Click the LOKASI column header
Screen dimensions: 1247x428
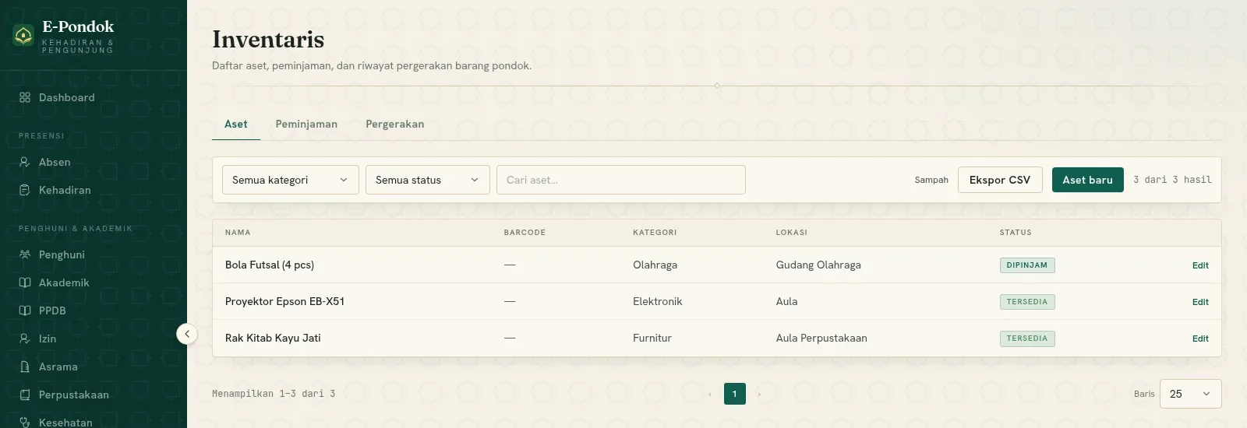pyautogui.click(x=792, y=233)
